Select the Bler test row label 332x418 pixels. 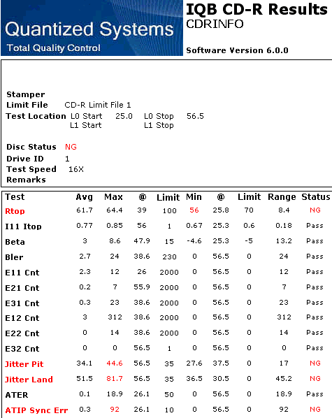14,257
